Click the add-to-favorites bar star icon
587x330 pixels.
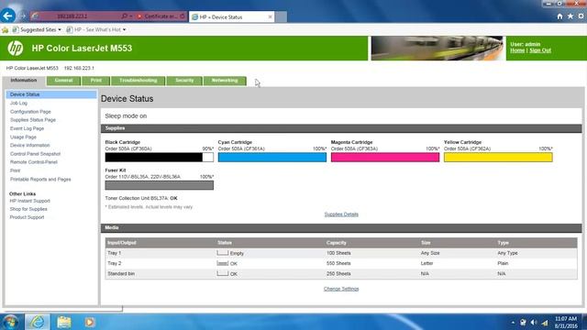pos(5,29)
